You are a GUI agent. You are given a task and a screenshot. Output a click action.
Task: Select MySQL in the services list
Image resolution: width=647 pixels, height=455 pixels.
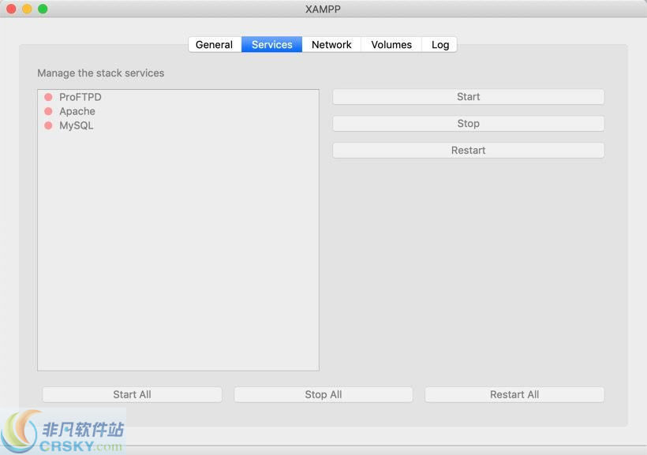[178, 125]
